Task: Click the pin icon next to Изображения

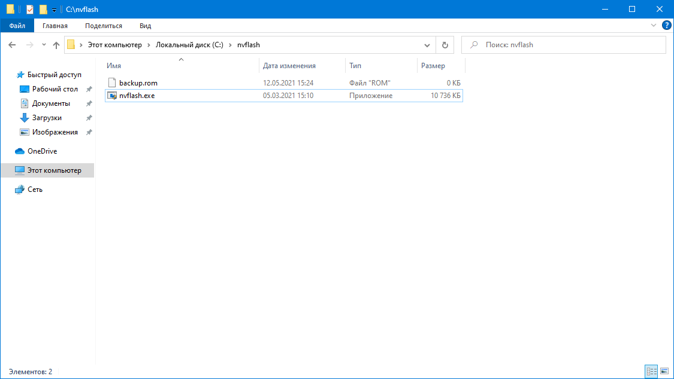Action: (89, 132)
